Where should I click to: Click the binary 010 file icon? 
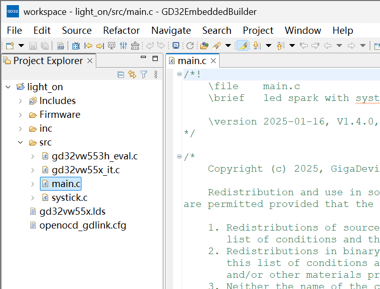coord(60,46)
